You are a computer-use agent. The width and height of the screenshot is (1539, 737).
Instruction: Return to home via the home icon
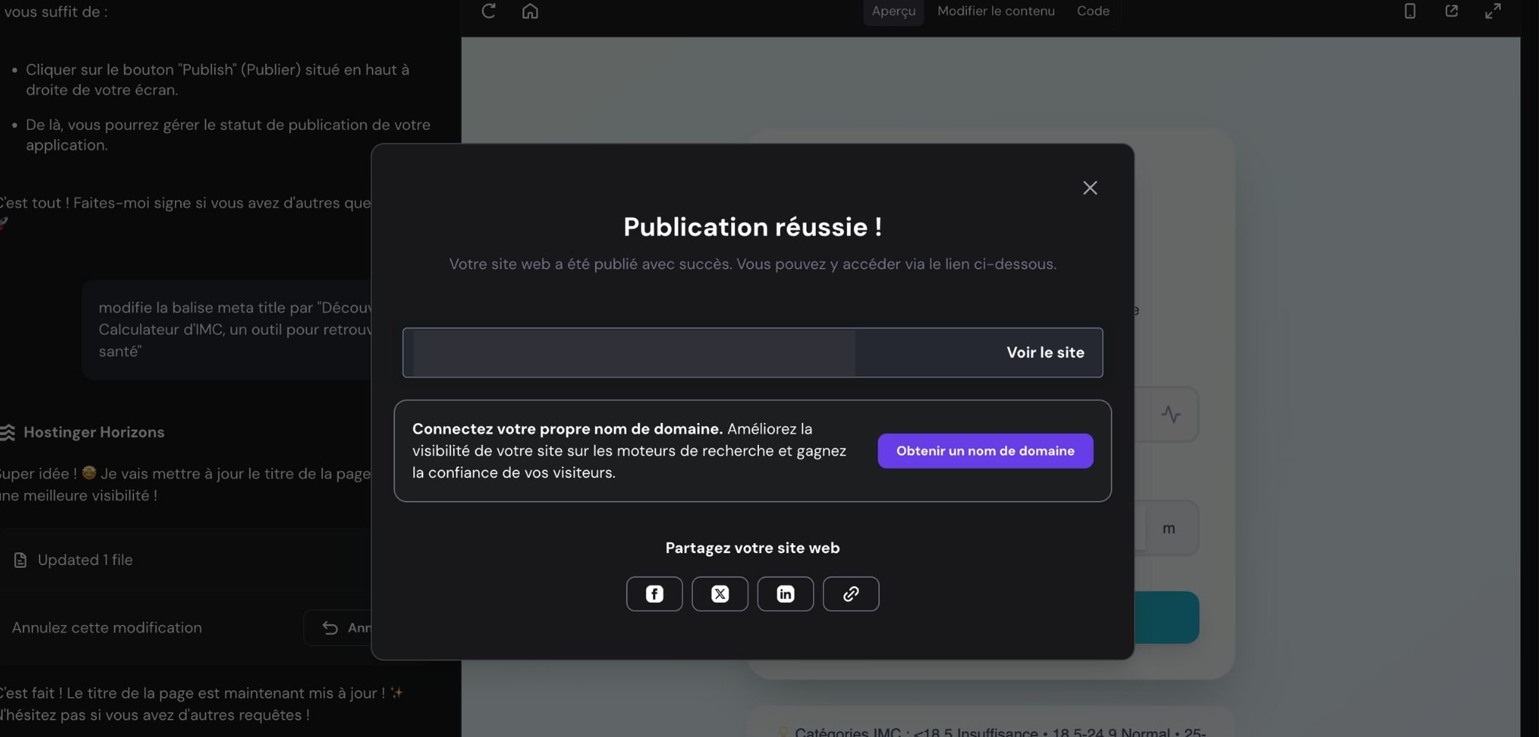point(531,11)
